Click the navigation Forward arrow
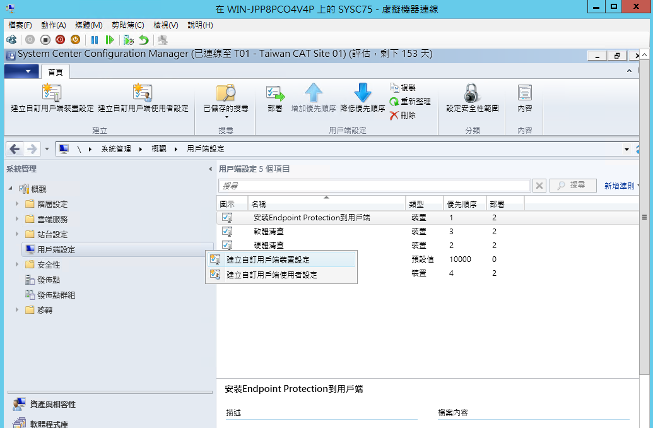This screenshot has height=428, width=653. [32, 149]
